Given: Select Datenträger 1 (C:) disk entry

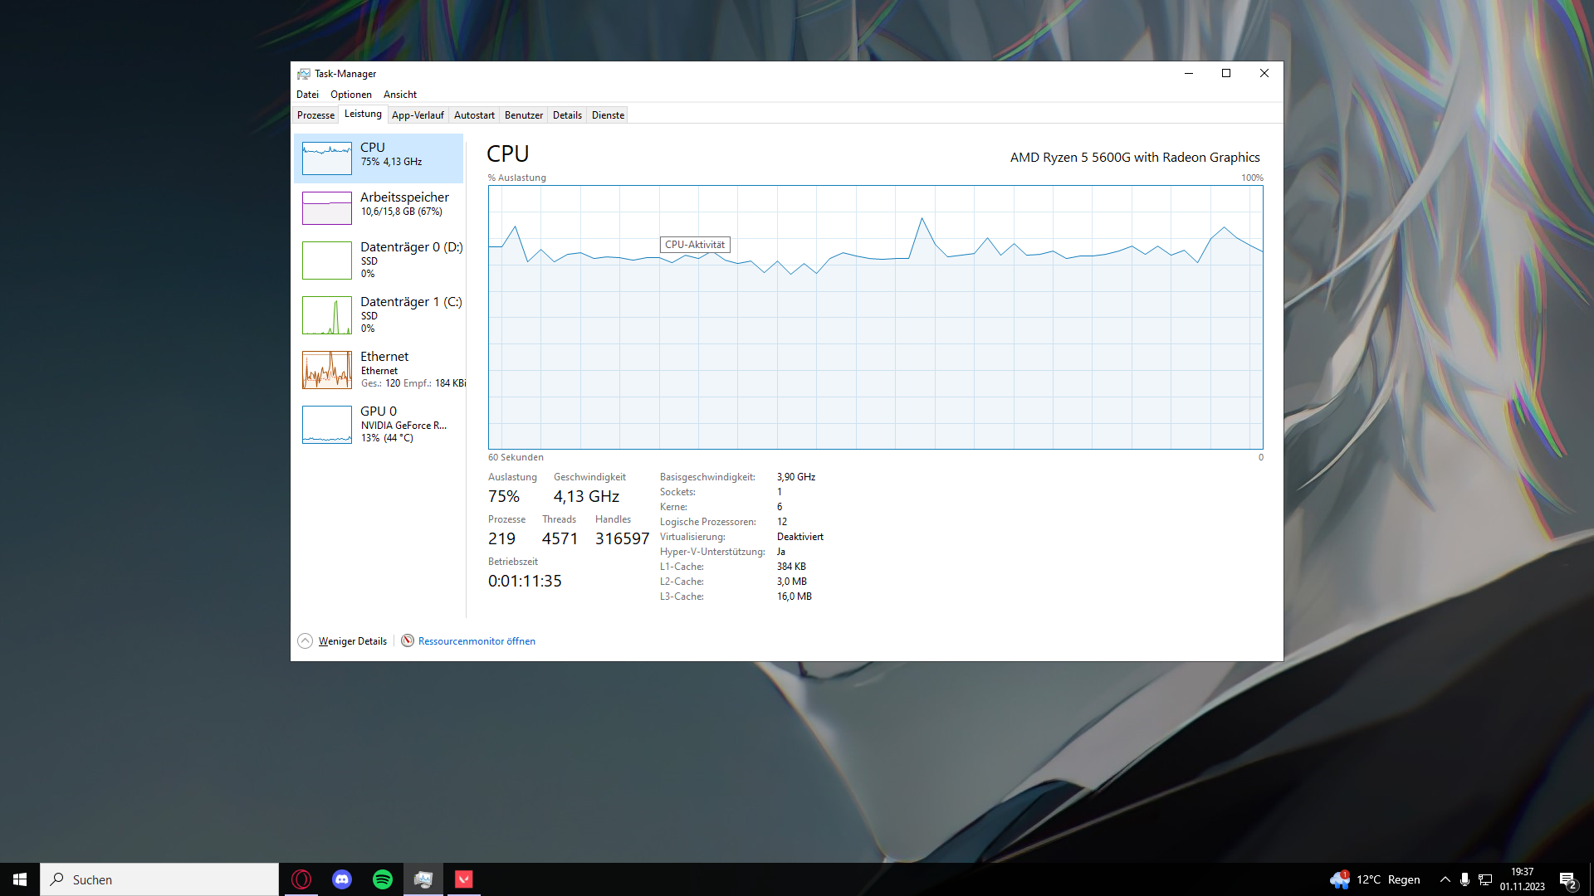Looking at the screenshot, I should 380,314.
